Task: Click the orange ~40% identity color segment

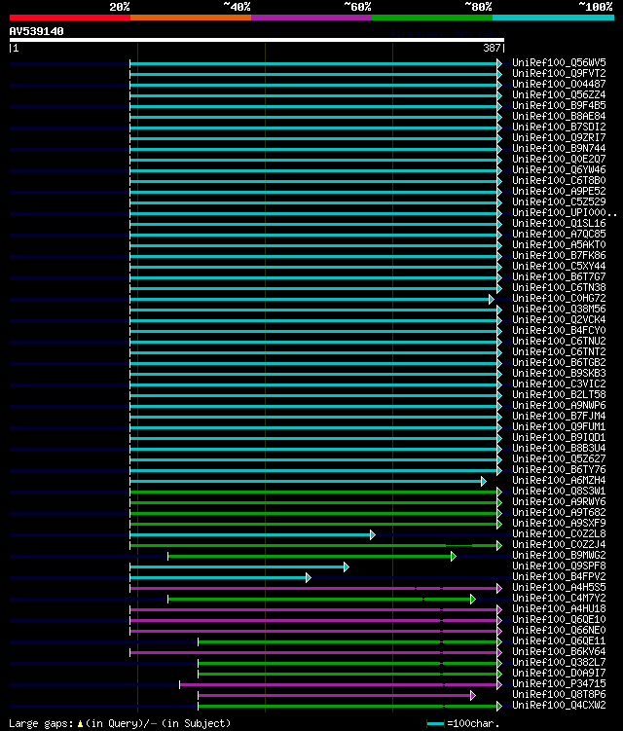Action: 191,18
